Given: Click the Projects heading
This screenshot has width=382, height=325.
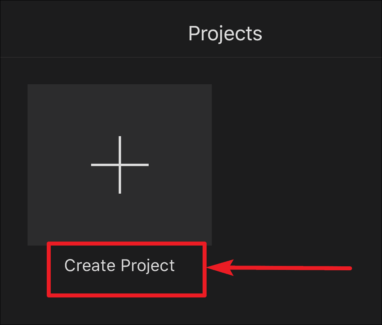Looking at the screenshot, I should coord(225,34).
